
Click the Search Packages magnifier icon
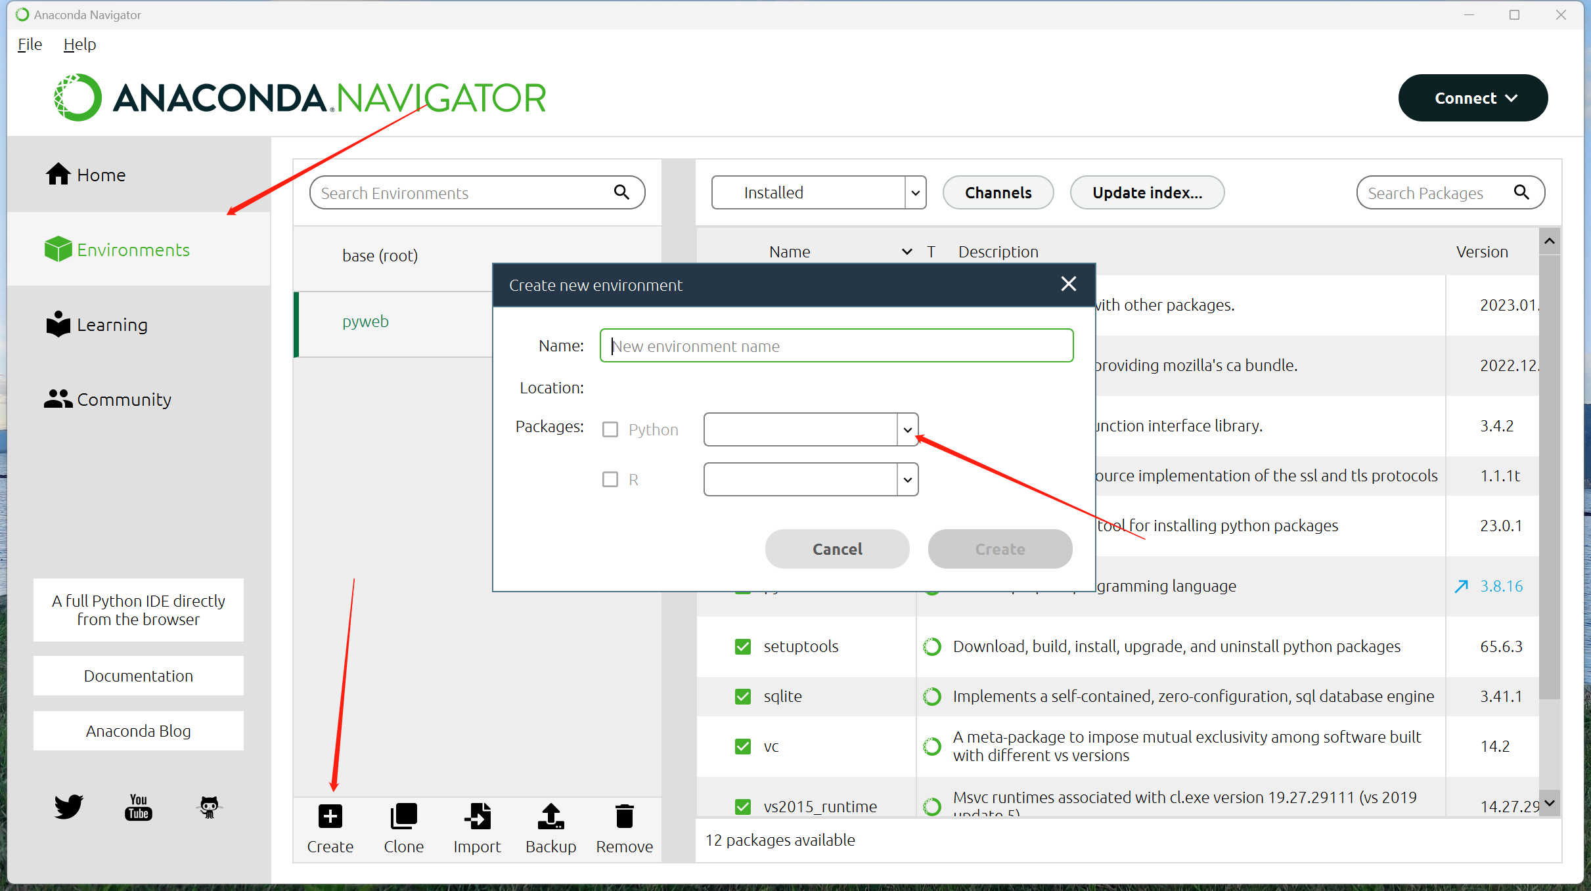[x=1521, y=192]
